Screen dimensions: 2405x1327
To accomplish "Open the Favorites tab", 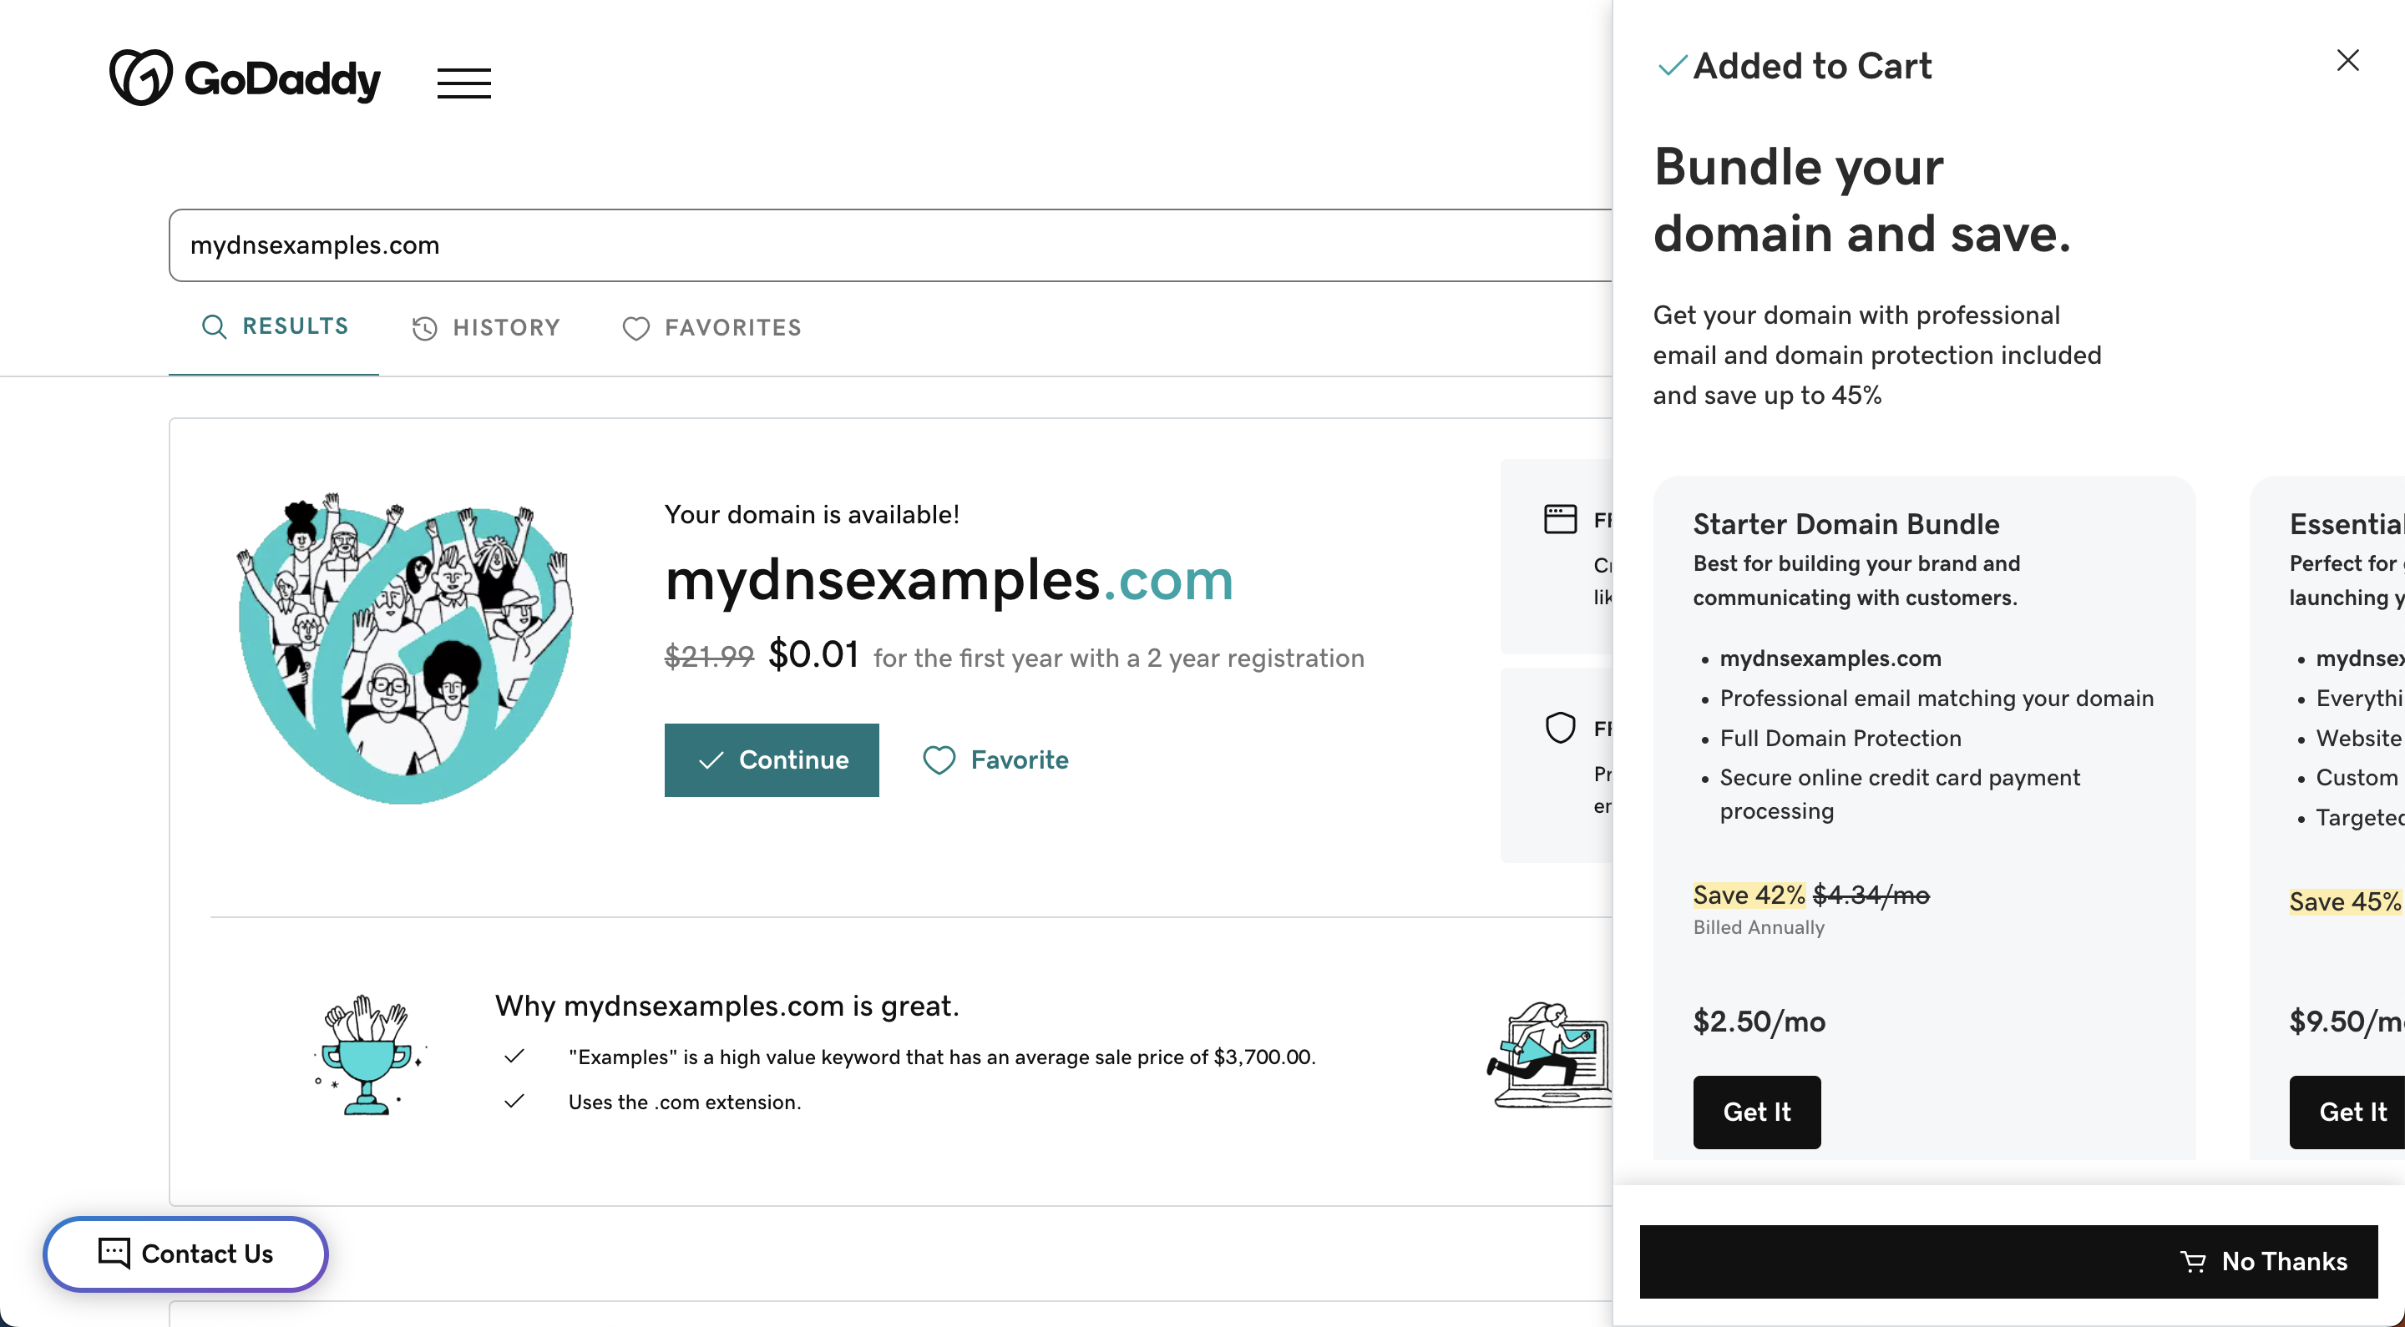I will (711, 327).
